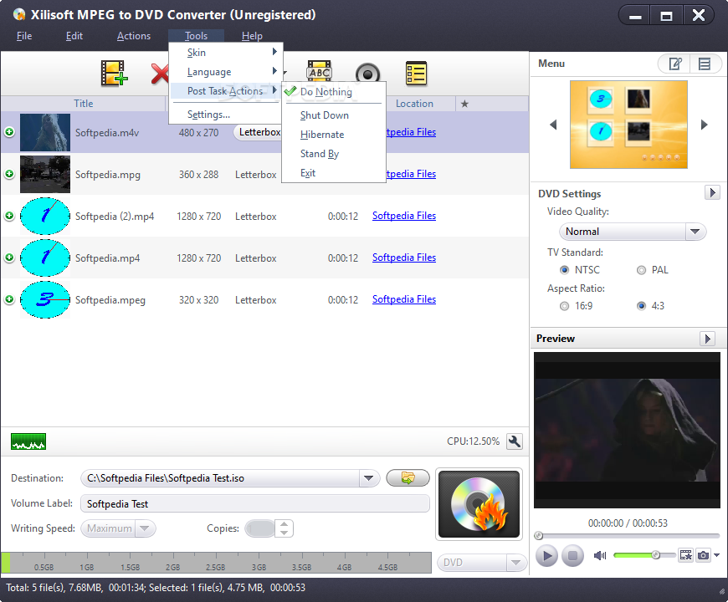
Task: Browse destination with folder icon button
Action: pos(408,477)
